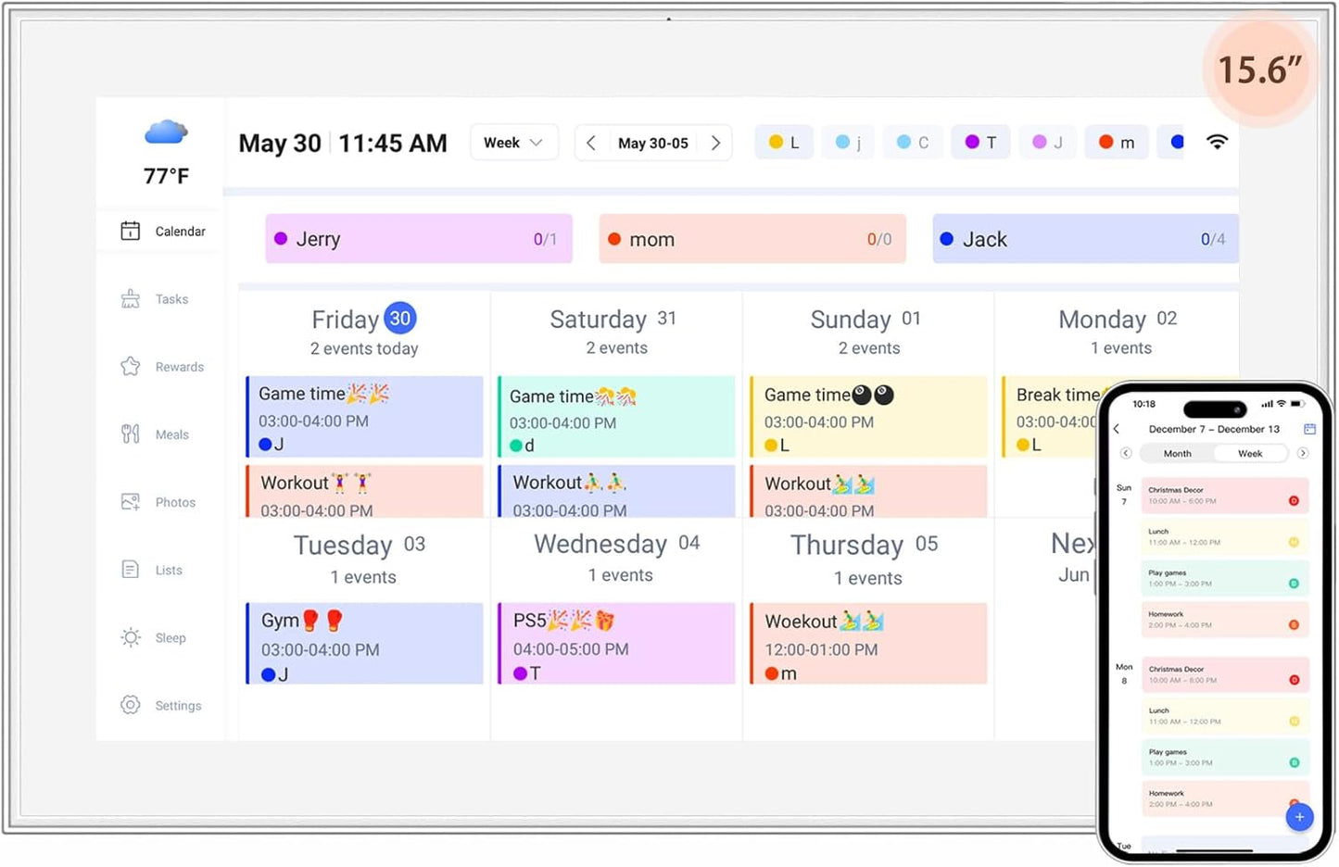Screen dimensions: 1339x867
Task: Click the next-week chevron arrow
Action: (715, 143)
